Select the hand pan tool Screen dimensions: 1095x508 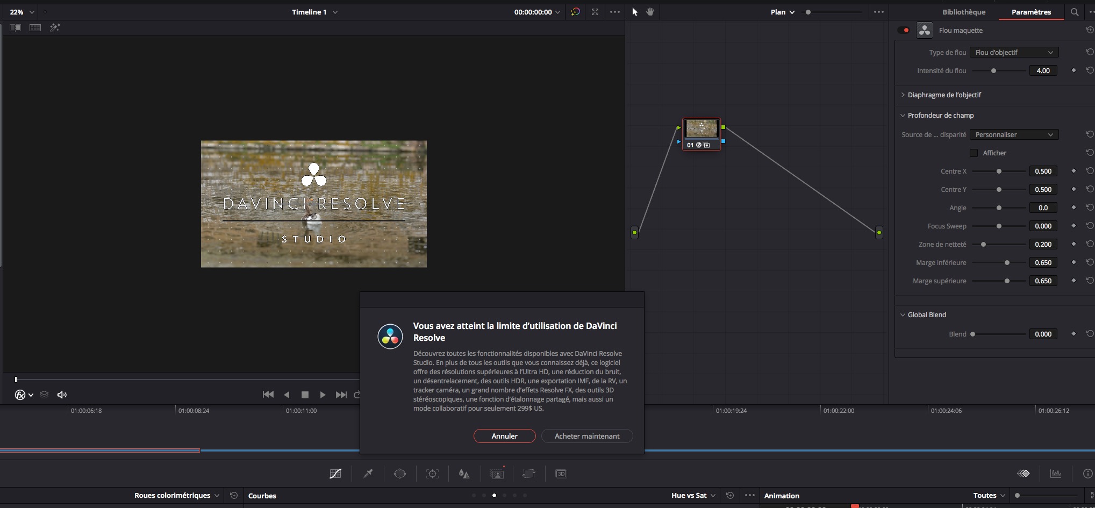click(x=650, y=12)
